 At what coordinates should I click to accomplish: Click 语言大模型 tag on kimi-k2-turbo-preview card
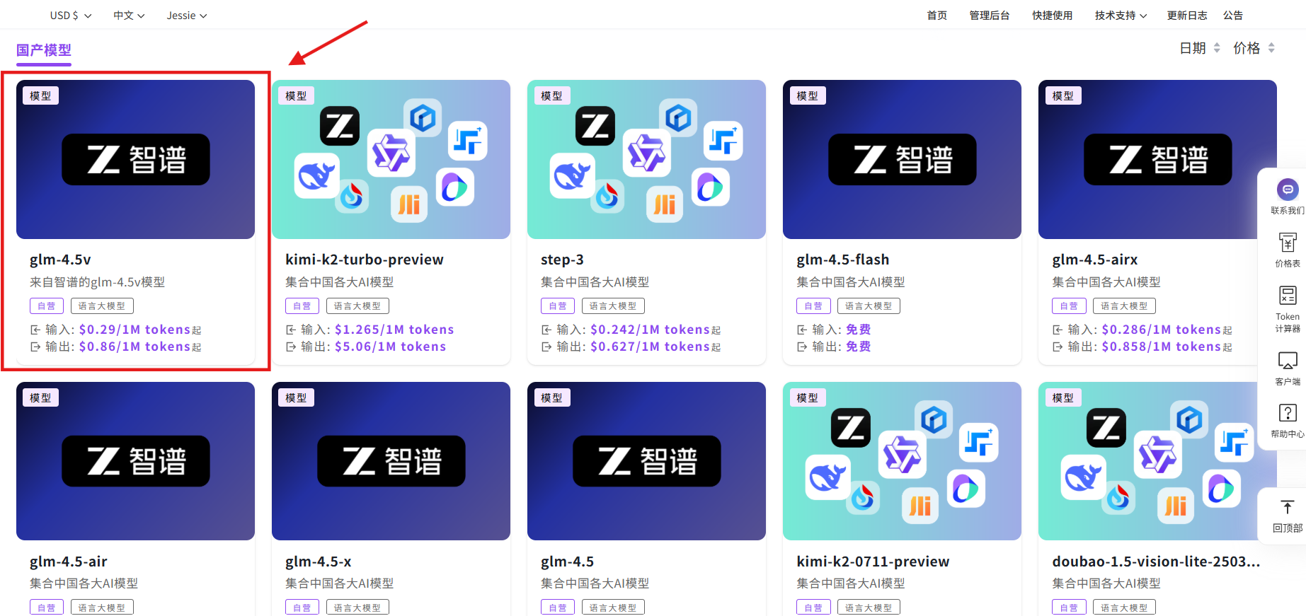(x=357, y=306)
